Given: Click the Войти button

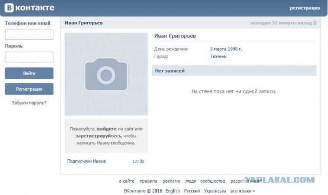Looking at the screenshot, I should click(29, 74).
